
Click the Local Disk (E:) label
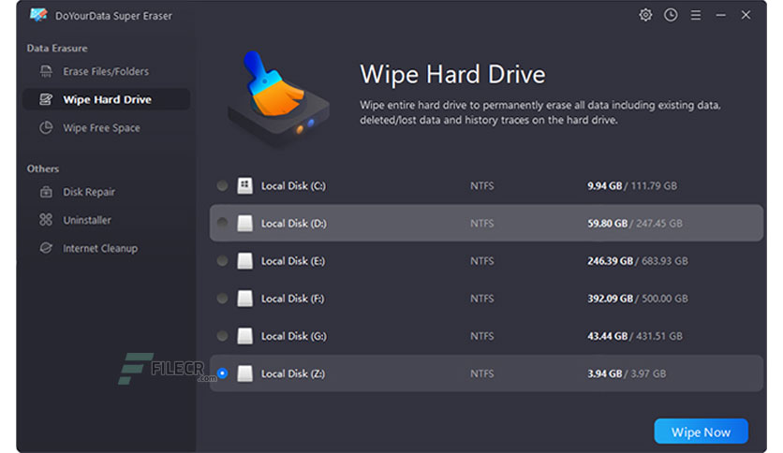292,260
